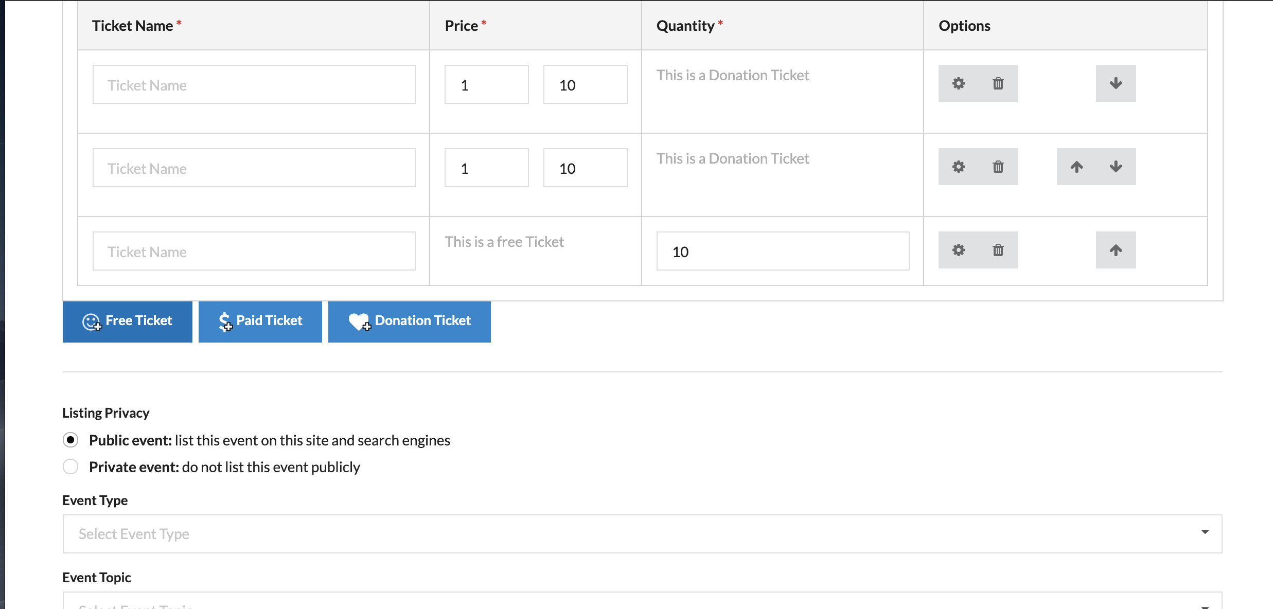Image resolution: width=1273 pixels, height=609 pixels.
Task: Focus the first Ticket Name field
Action: click(x=254, y=84)
